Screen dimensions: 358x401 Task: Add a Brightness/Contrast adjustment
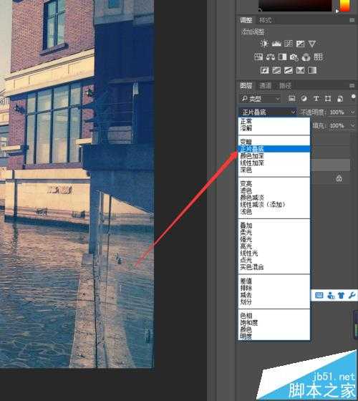(264, 44)
